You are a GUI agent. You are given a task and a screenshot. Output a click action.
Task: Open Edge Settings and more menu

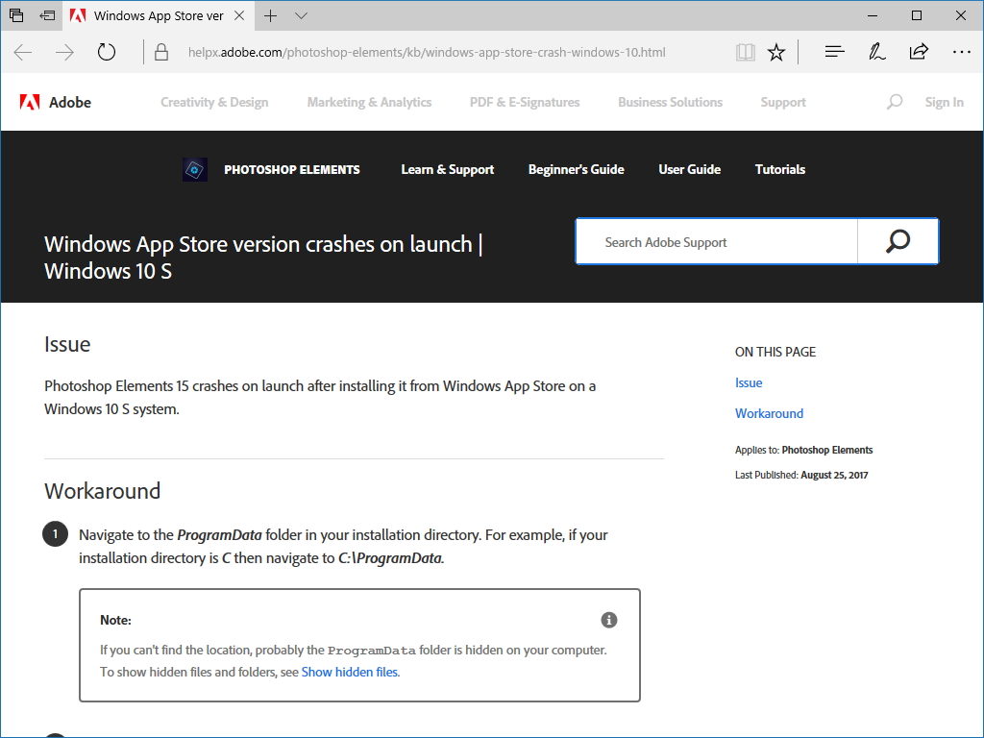tap(961, 53)
